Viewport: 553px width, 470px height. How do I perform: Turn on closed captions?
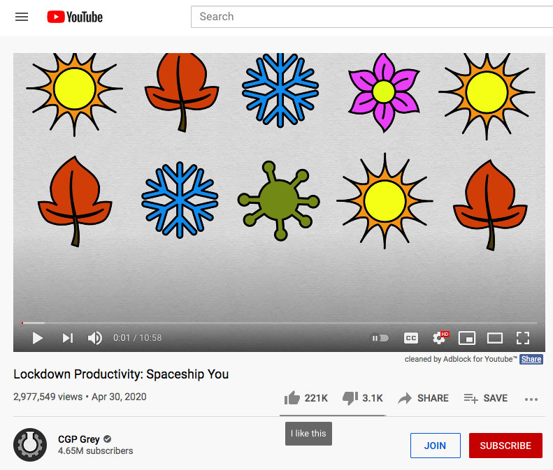(x=411, y=338)
